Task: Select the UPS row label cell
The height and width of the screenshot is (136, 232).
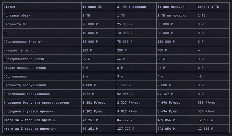Action: 42,33
